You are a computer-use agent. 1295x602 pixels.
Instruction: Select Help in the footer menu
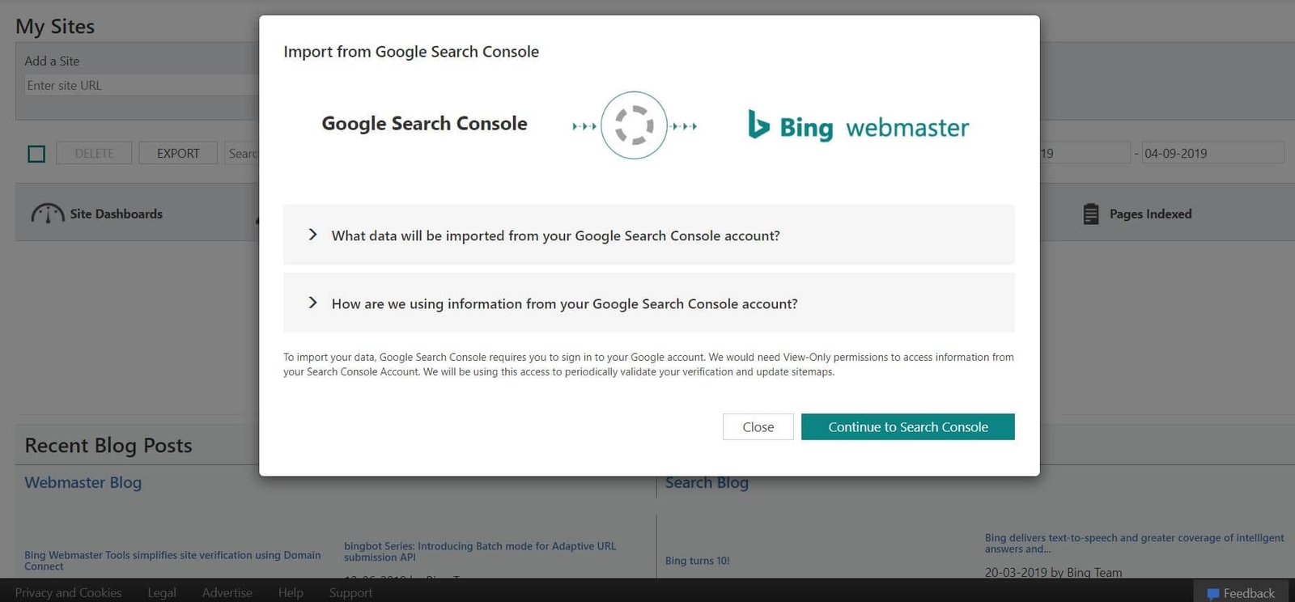point(290,592)
